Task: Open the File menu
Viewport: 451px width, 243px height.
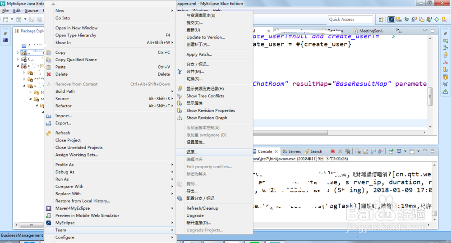Action: click(5, 11)
